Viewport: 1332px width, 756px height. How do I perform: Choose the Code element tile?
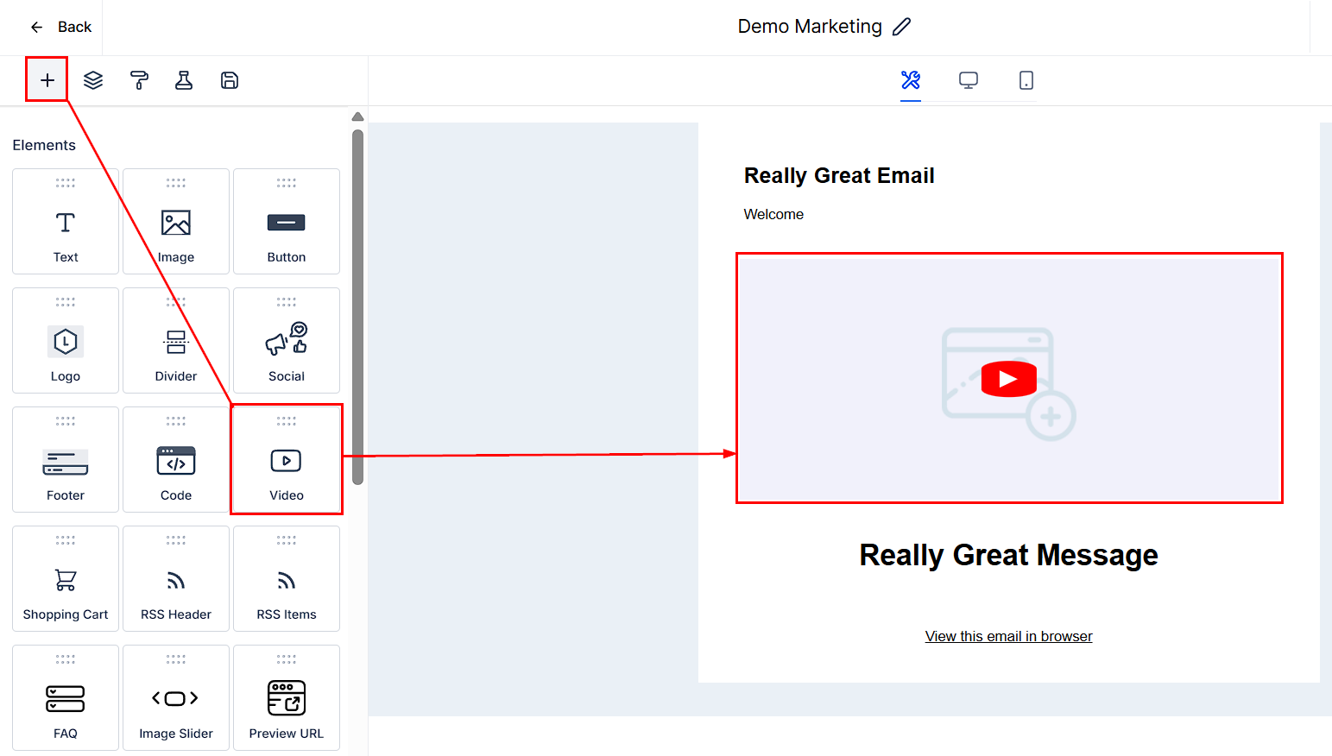pos(176,460)
